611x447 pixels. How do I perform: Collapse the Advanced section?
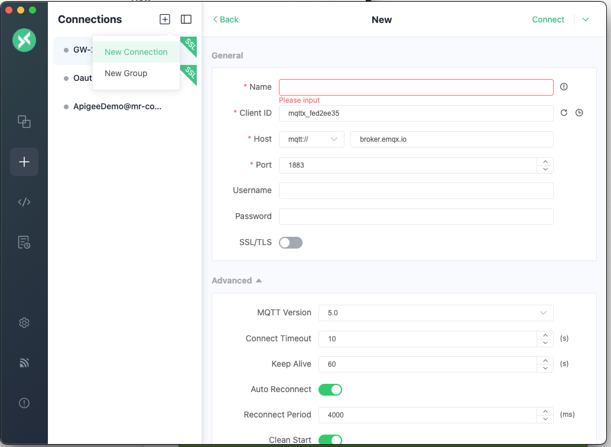point(236,281)
